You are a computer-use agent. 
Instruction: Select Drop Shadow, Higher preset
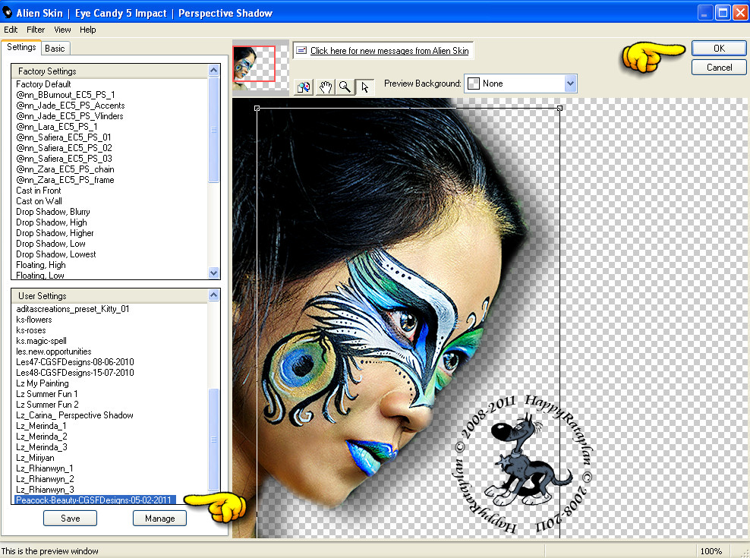coord(55,233)
